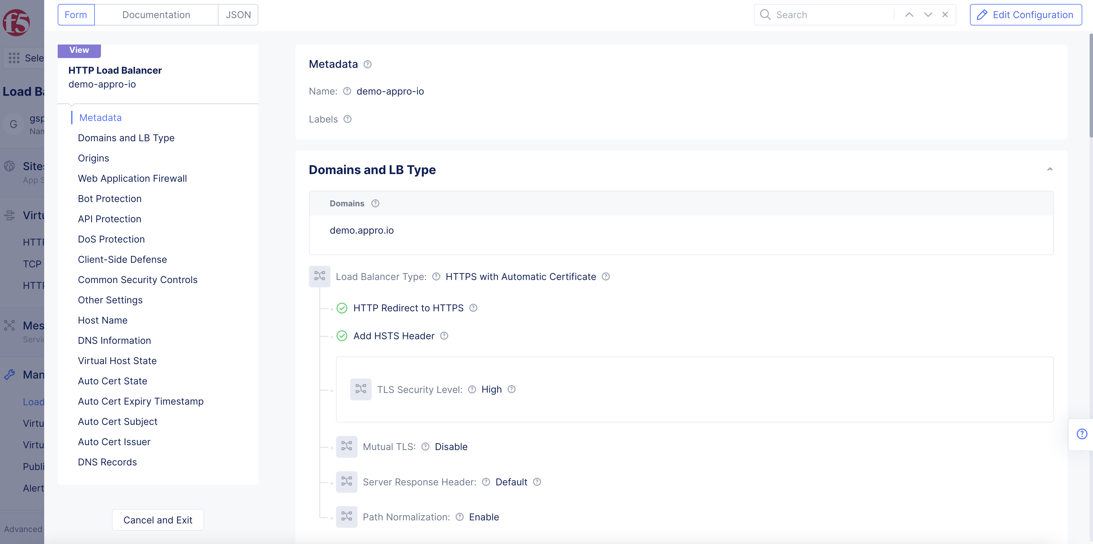Click the TLS Security Level tree icon
This screenshot has height=544, width=1093.
(361, 389)
